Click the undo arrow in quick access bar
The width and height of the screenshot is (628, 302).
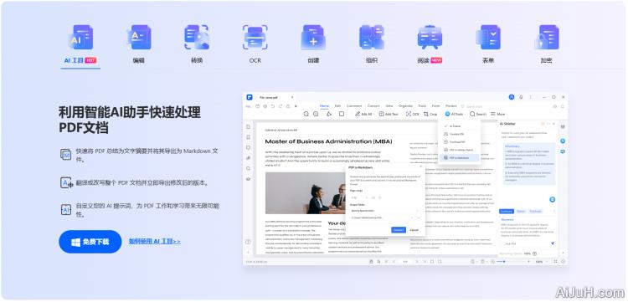pyautogui.click(x=273, y=106)
